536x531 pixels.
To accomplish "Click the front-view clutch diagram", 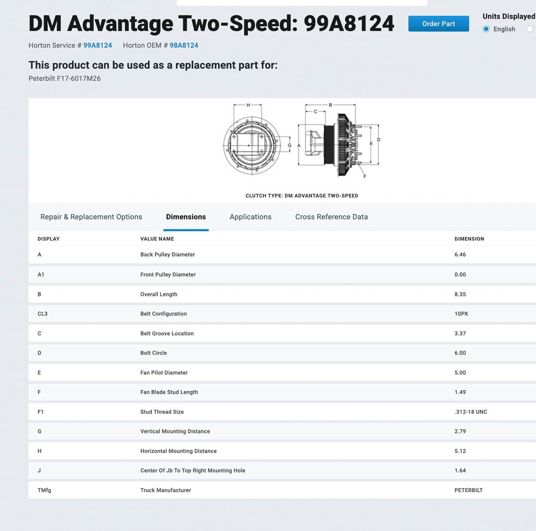I will pyautogui.click(x=252, y=145).
